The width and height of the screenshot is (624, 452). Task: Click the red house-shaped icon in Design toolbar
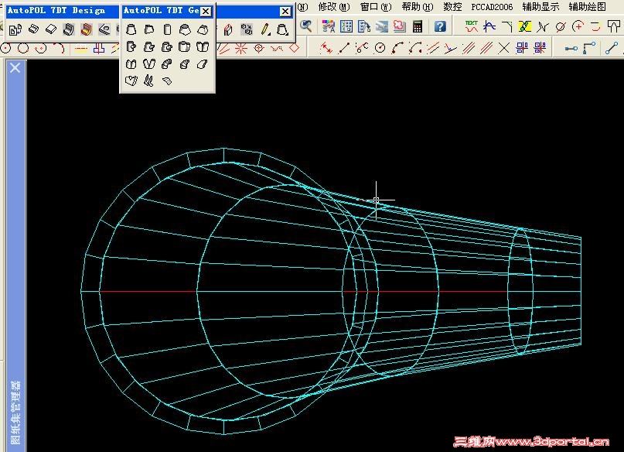228,29
